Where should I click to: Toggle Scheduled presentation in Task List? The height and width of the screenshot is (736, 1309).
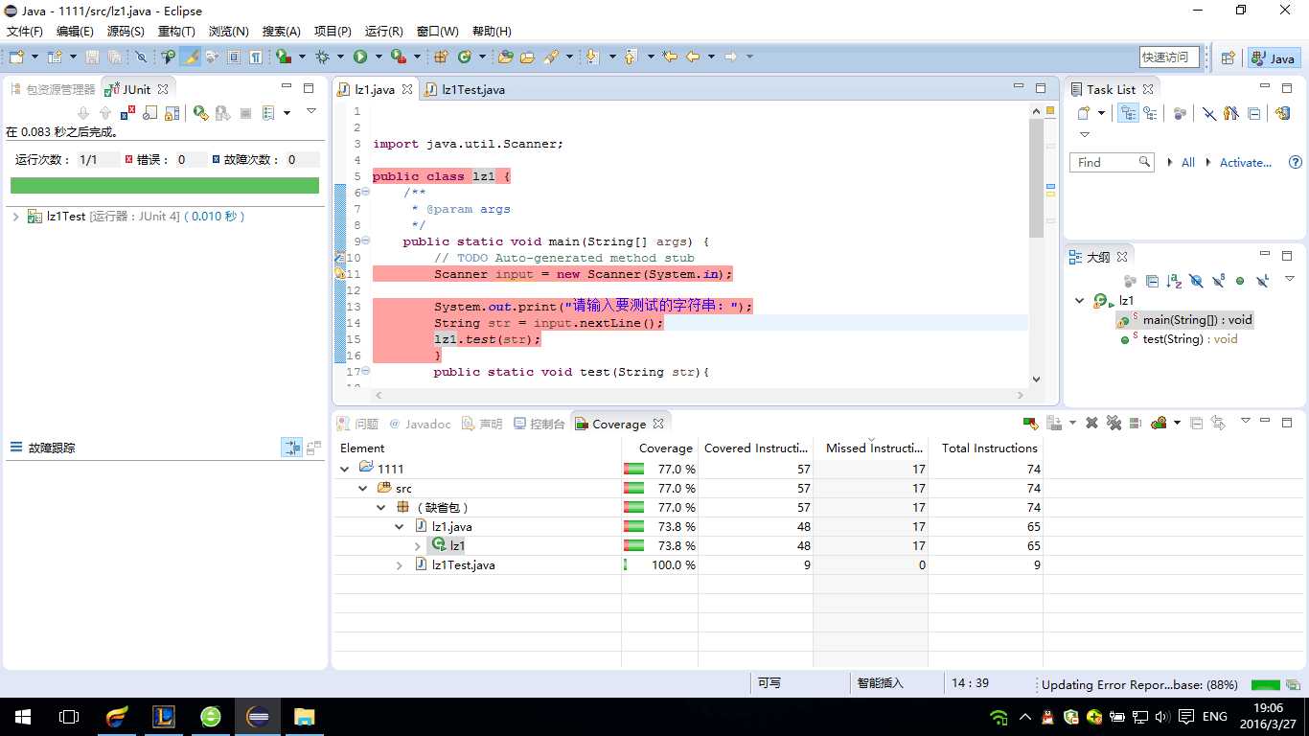[1150, 113]
